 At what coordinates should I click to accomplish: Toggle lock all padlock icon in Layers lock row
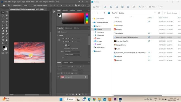point(72,73)
